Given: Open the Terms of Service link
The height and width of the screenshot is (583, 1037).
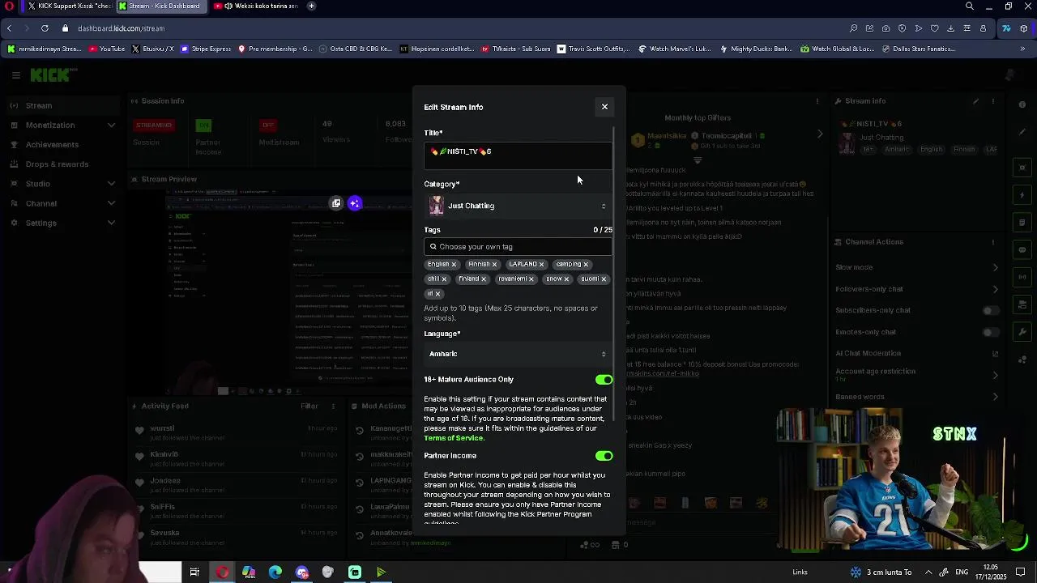Looking at the screenshot, I should pyautogui.click(x=454, y=438).
